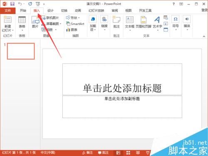Click the title placeholder 单击此处添加标题
This screenshot has height=156, width=208.
(x=122, y=79)
